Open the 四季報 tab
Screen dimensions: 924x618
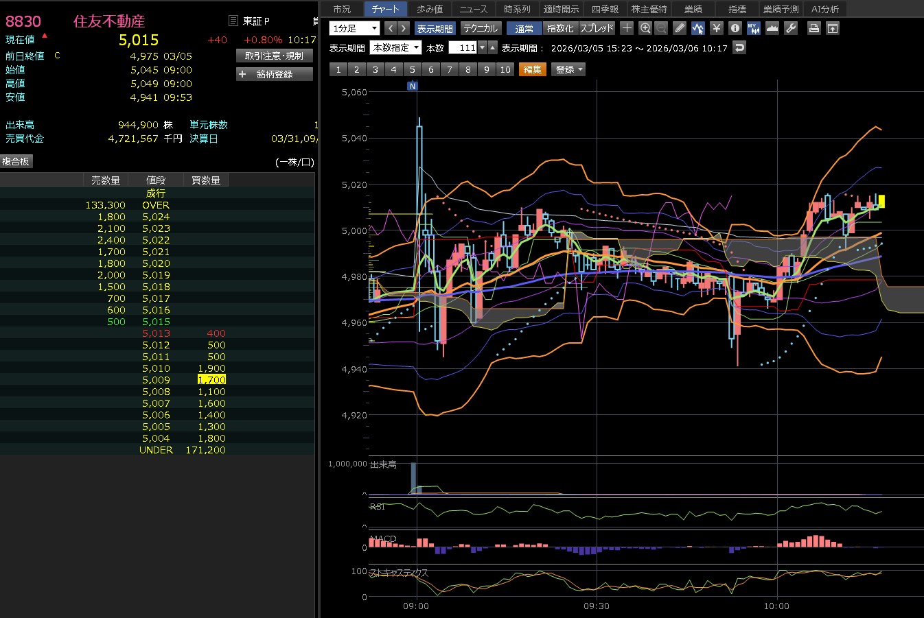(x=605, y=9)
